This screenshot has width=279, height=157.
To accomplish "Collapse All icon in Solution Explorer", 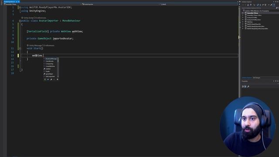I will [x=263, y=5].
